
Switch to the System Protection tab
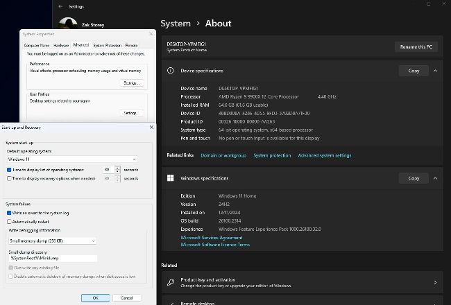click(108, 46)
